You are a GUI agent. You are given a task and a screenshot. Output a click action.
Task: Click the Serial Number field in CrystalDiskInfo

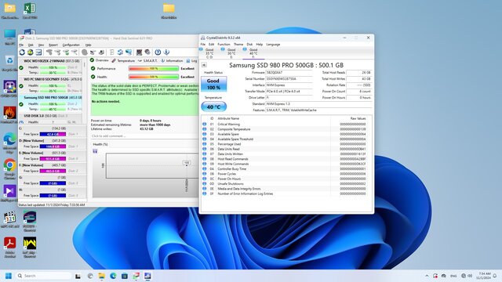(289, 78)
